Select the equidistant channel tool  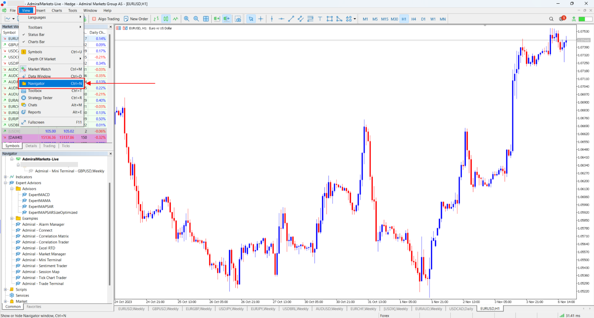[301, 19]
